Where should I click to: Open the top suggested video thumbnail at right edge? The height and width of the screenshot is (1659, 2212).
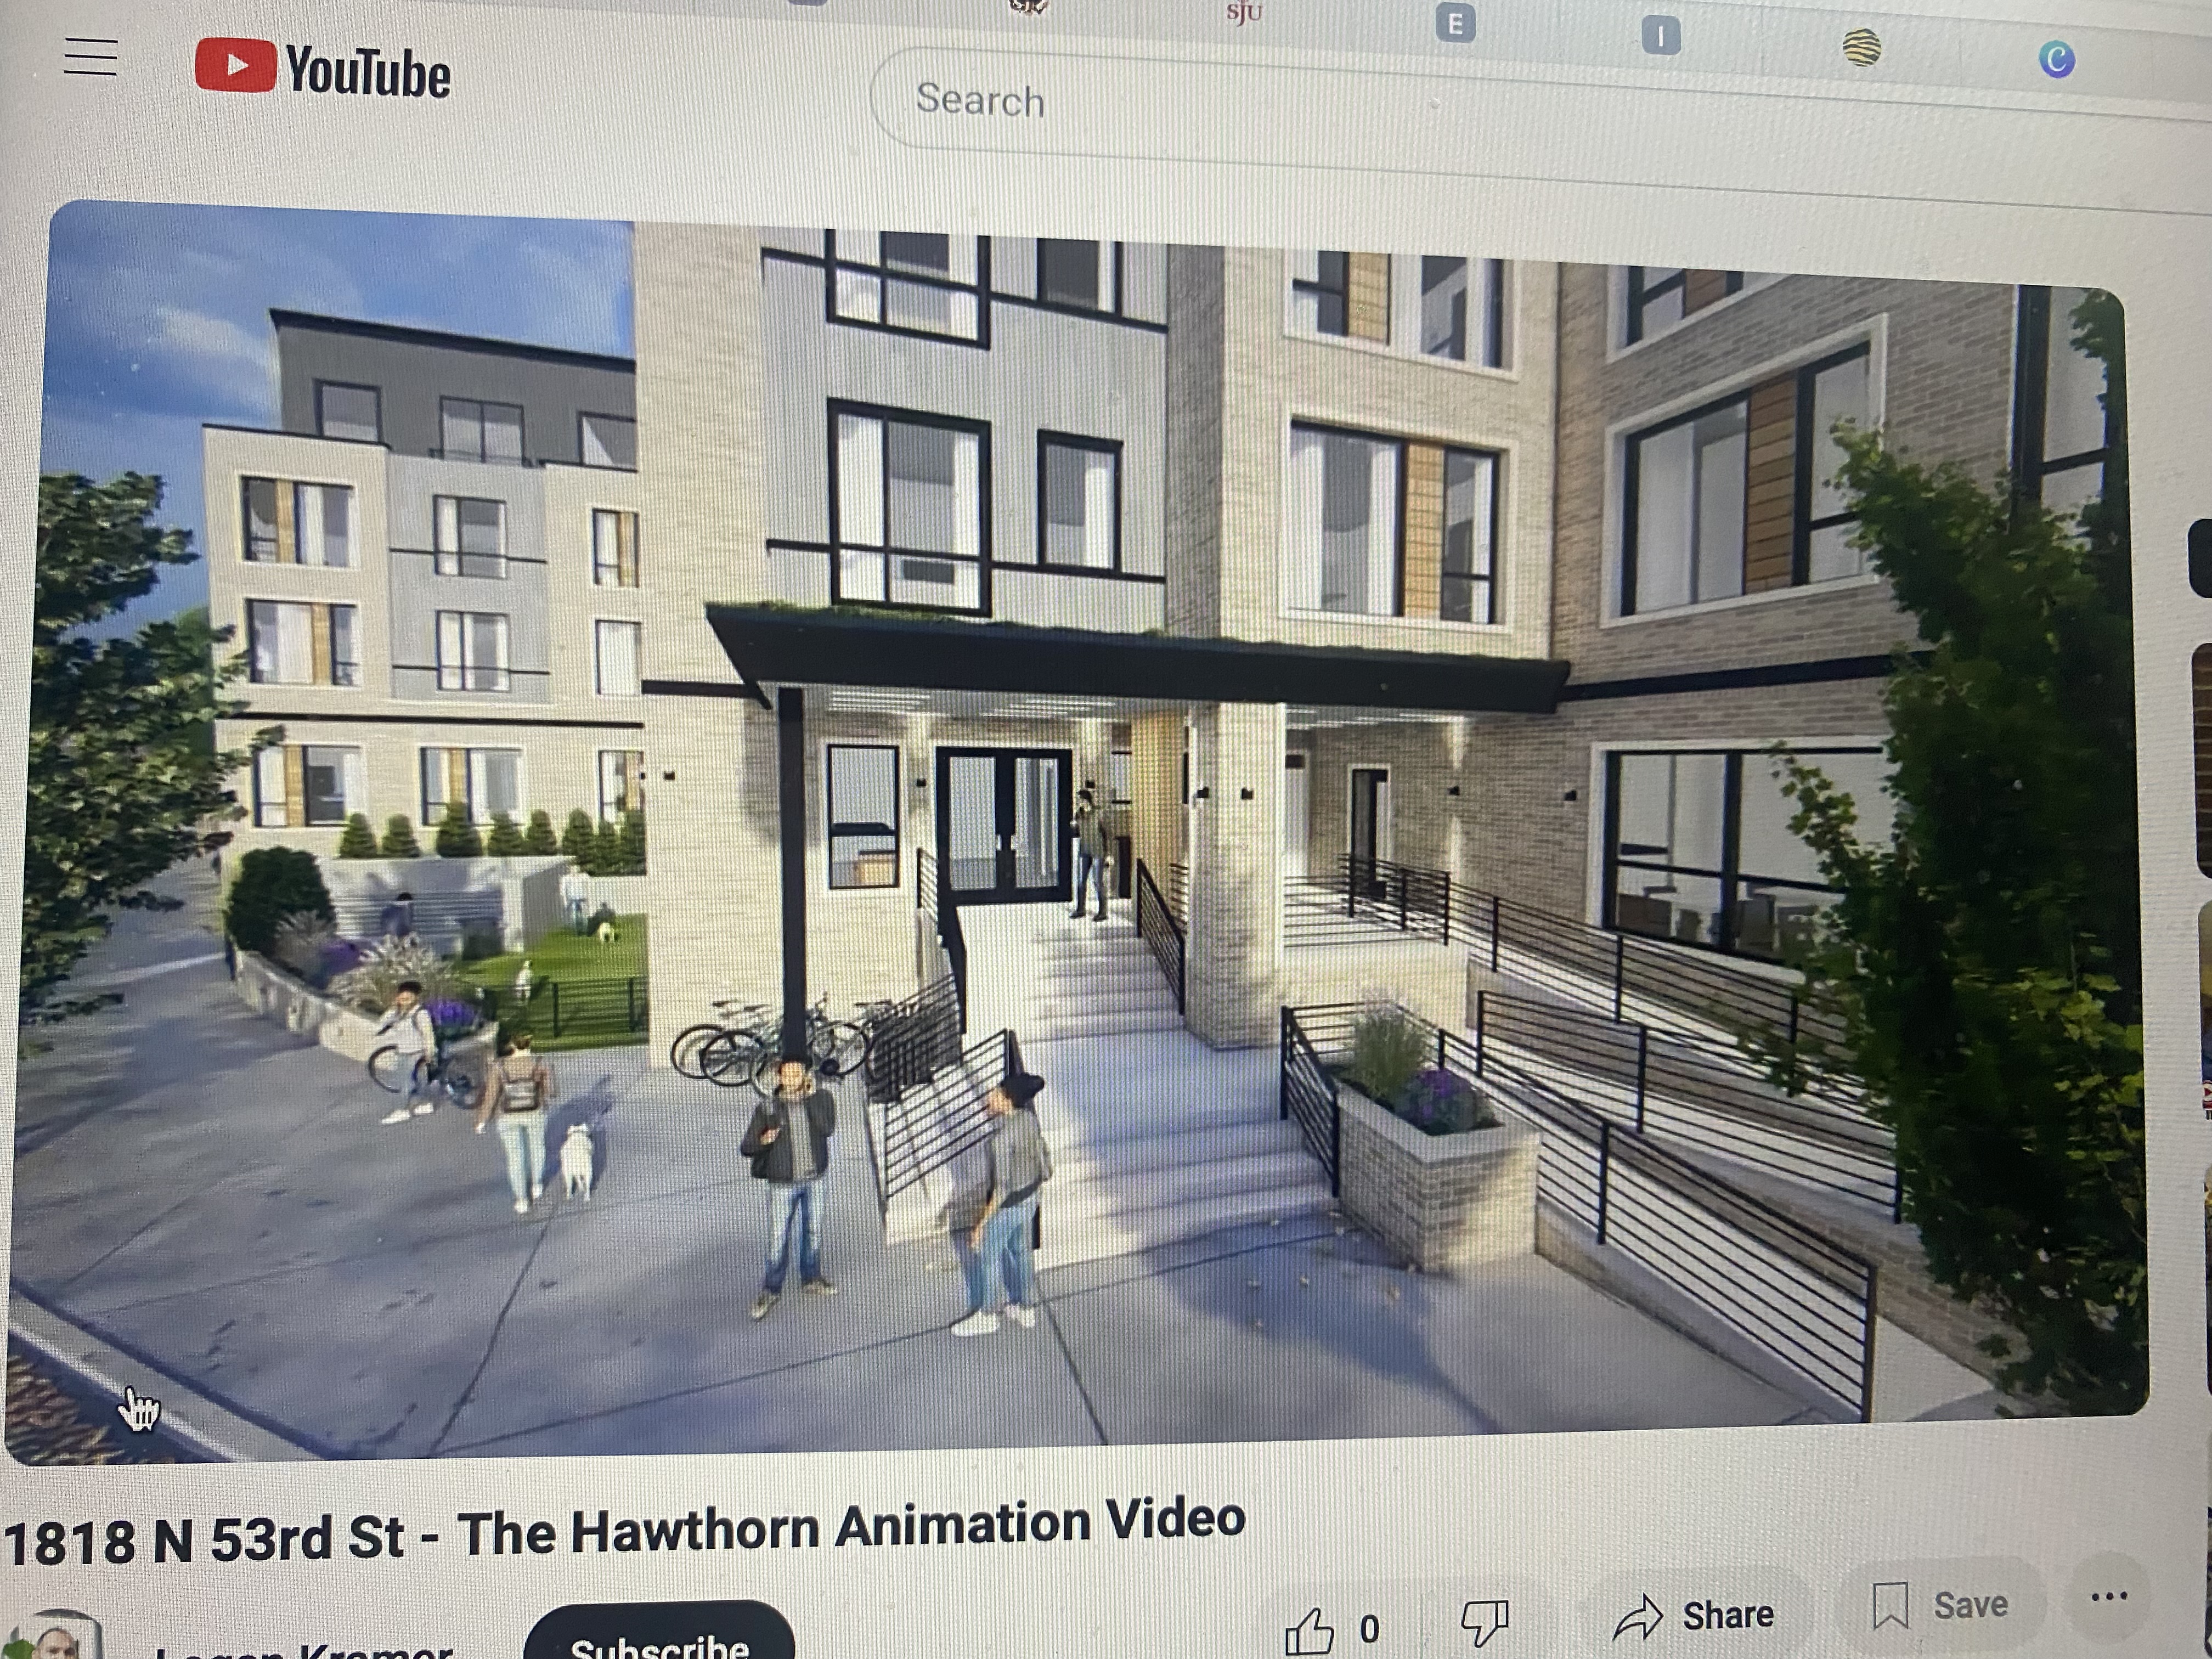pos(2201,557)
